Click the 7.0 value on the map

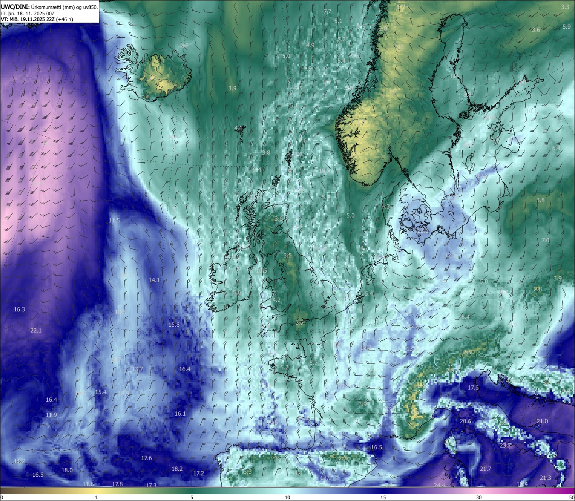click(545, 240)
